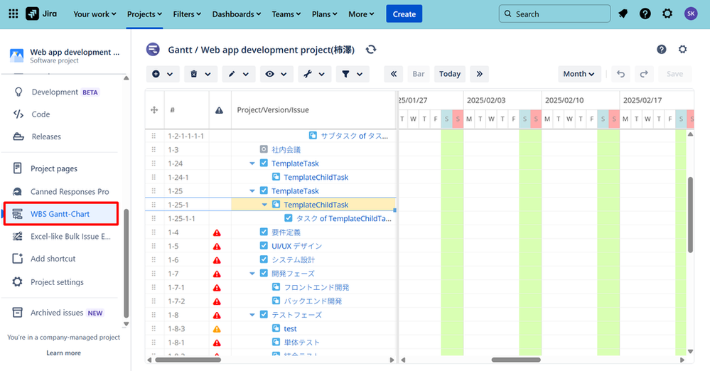Click the Gantt vertical scrollbar thumb
Image resolution: width=710 pixels, height=371 pixels.
[690, 215]
